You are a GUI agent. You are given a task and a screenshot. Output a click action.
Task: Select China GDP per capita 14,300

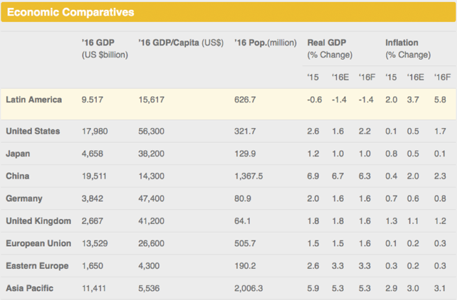click(151, 176)
